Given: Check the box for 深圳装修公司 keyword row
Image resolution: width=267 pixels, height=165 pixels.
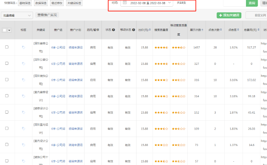Looking at the screenshot, I should click(7, 47).
